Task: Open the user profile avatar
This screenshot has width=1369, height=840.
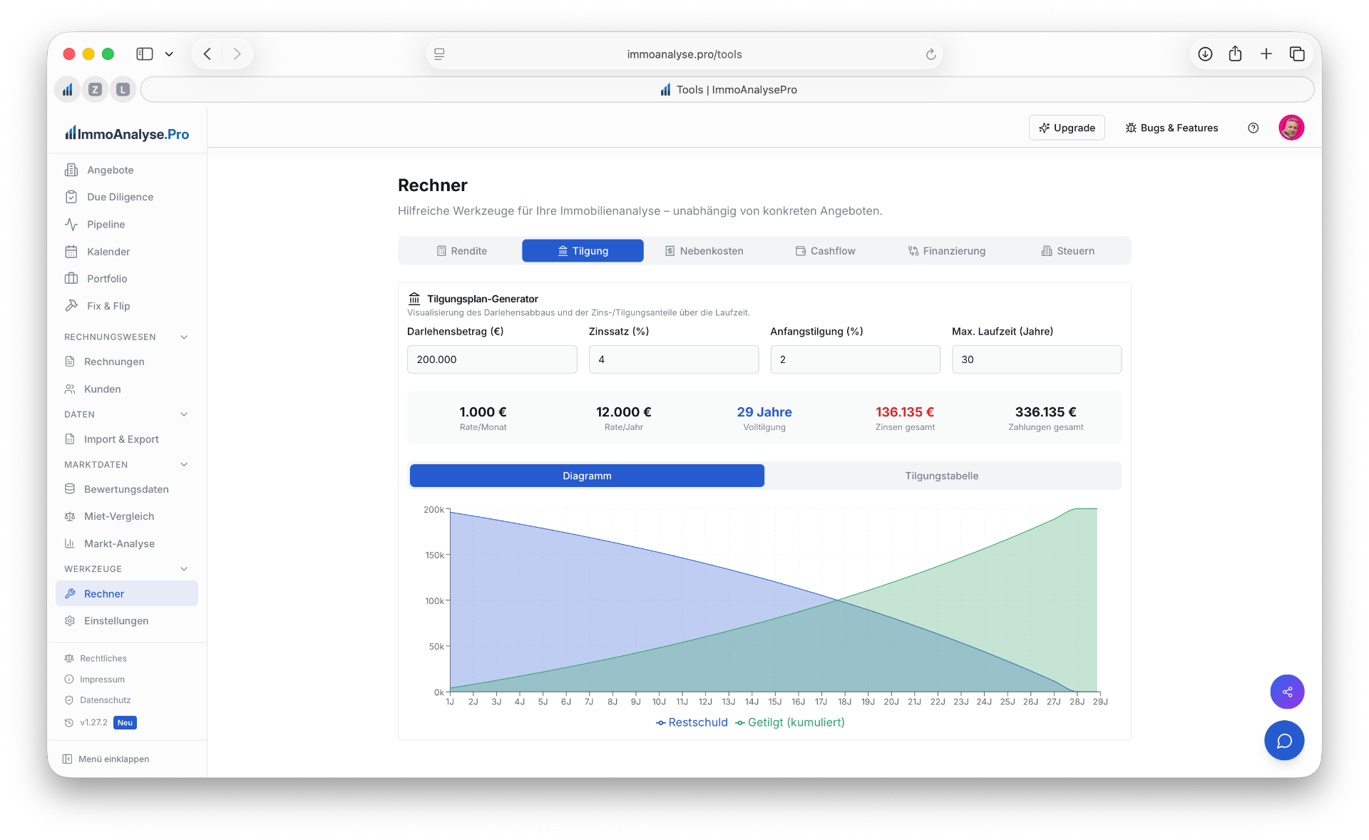Action: pyautogui.click(x=1291, y=128)
